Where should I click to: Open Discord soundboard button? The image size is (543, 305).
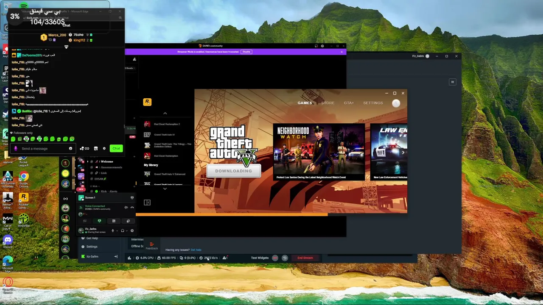(x=128, y=221)
